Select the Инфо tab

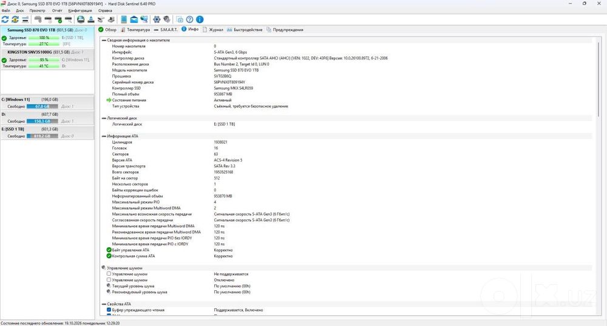tap(190, 29)
